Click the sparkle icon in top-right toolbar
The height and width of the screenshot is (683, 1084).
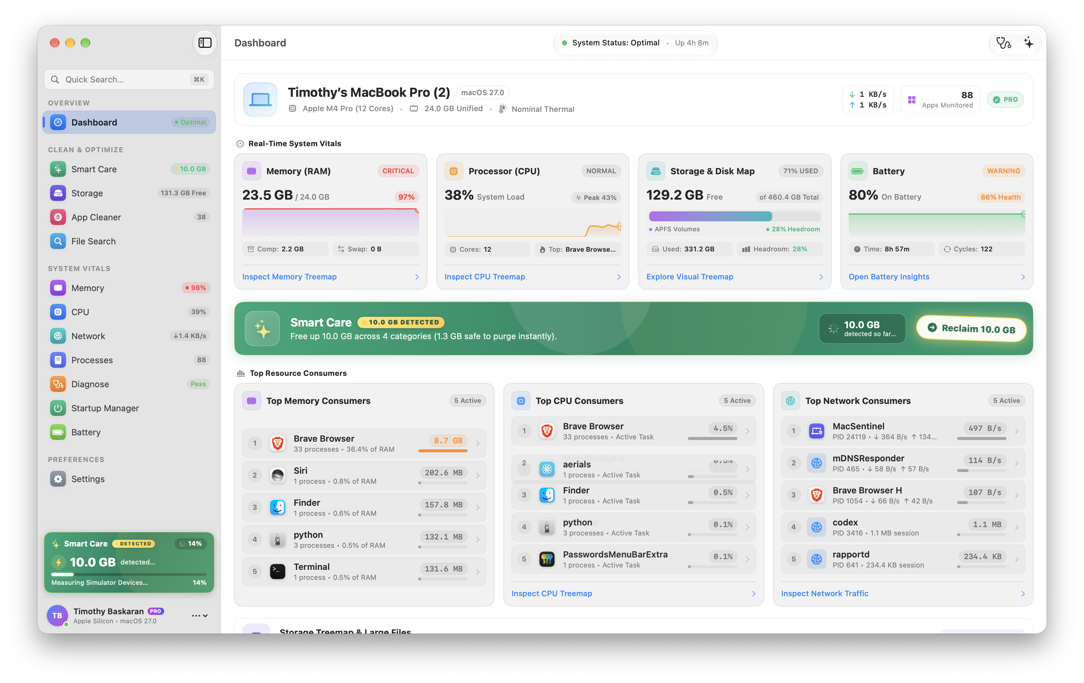coord(1029,43)
